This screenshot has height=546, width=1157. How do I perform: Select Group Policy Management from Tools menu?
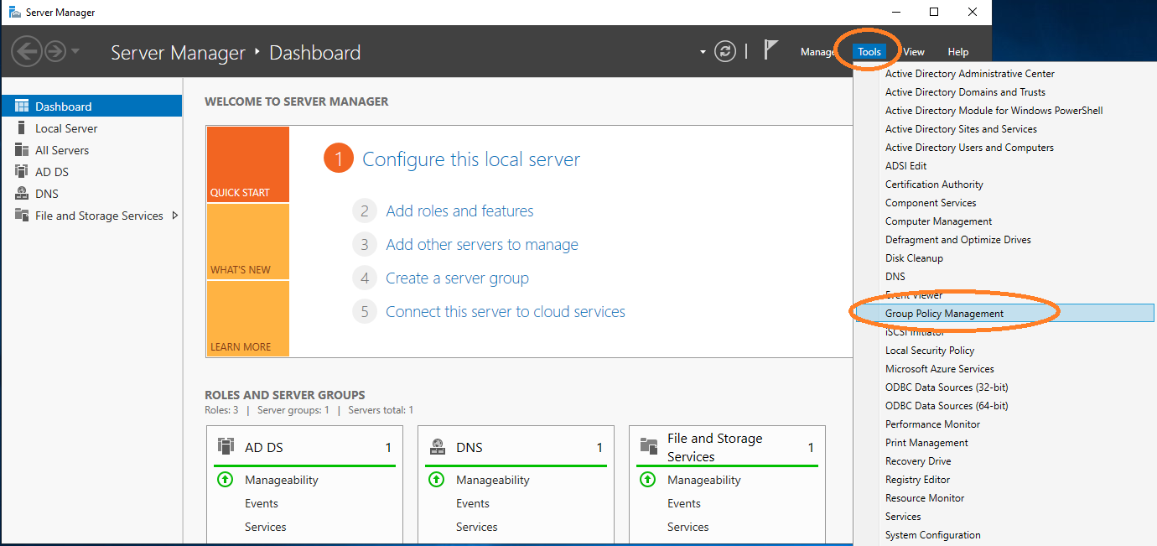(x=947, y=312)
